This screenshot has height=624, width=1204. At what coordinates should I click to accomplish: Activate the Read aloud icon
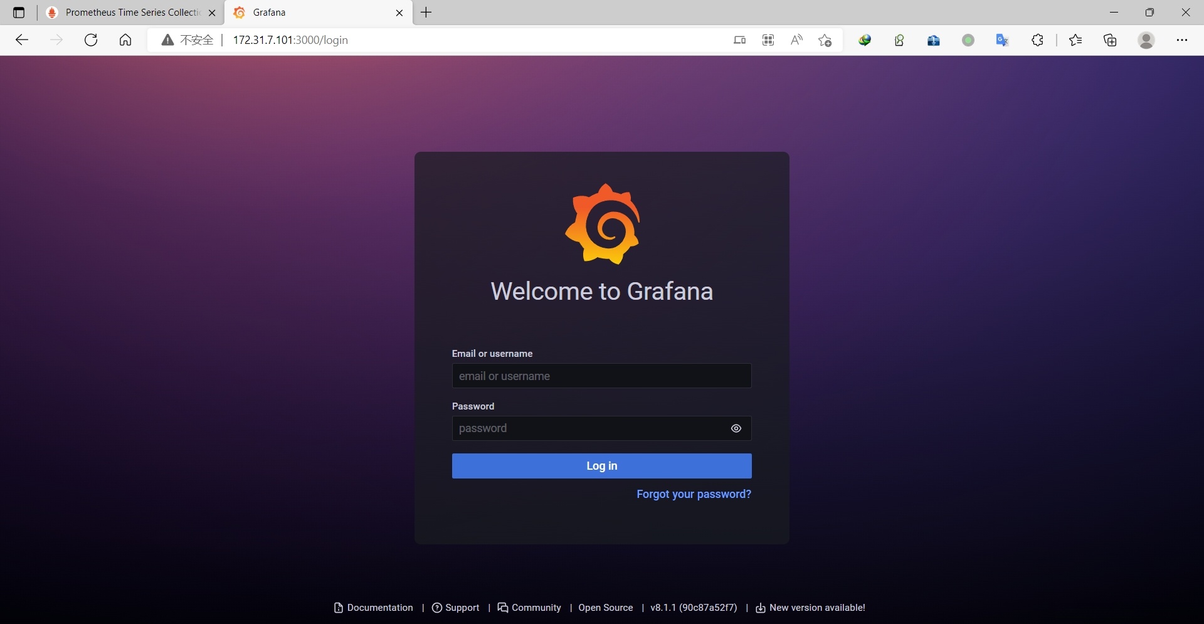[796, 40]
